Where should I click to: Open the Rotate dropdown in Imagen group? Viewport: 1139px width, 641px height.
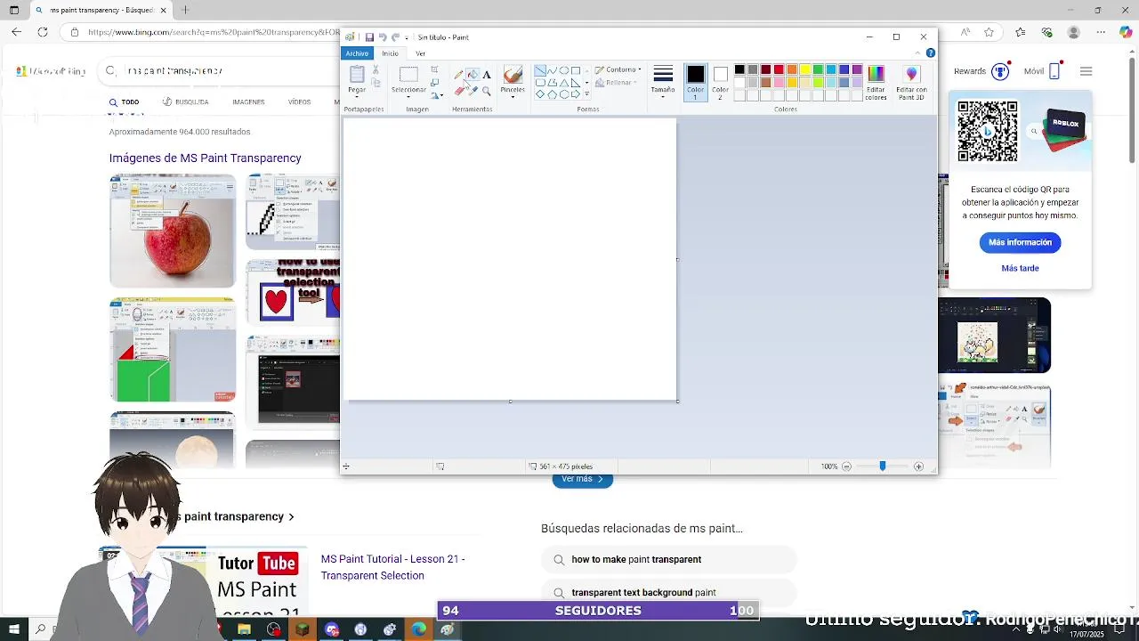click(436, 94)
